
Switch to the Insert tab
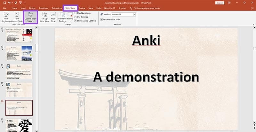point(23,8)
